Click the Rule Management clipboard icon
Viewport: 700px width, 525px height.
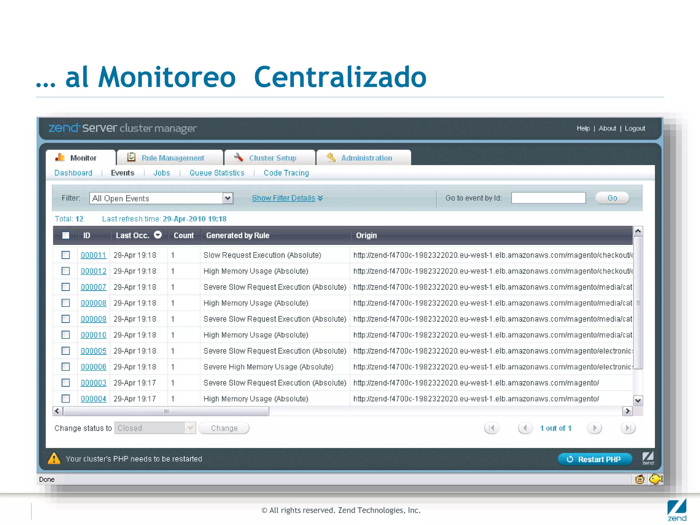131,157
